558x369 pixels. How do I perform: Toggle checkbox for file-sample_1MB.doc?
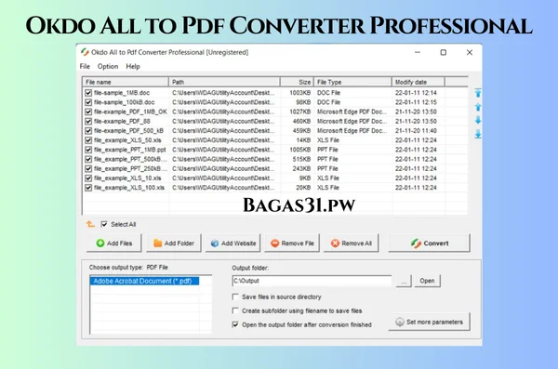88,93
